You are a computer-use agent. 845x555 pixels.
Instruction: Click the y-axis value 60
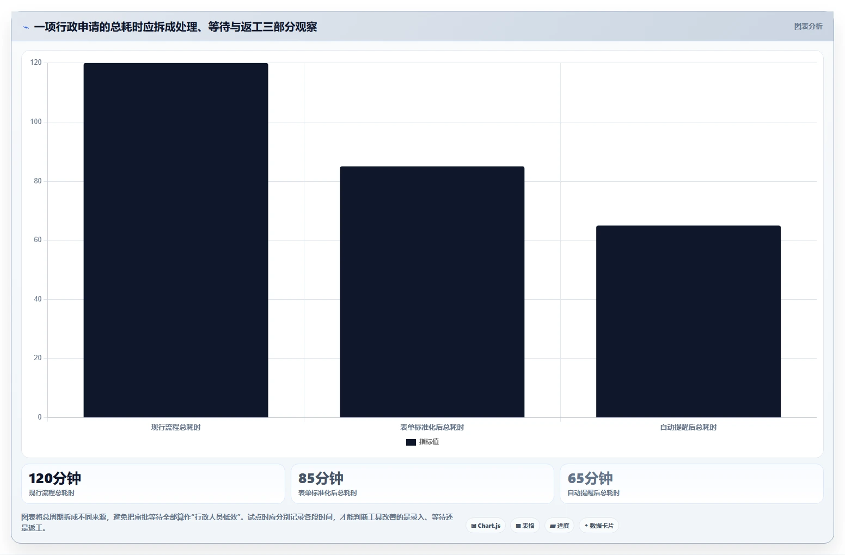38,240
